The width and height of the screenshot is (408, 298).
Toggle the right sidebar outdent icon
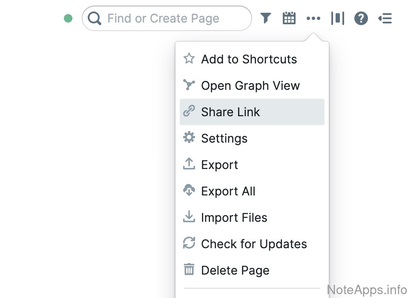pos(385,18)
